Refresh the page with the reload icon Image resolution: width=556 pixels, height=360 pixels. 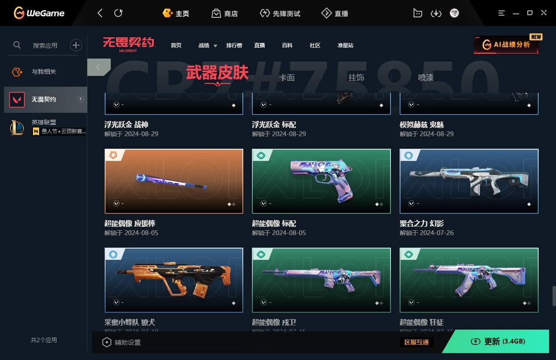[x=118, y=13]
